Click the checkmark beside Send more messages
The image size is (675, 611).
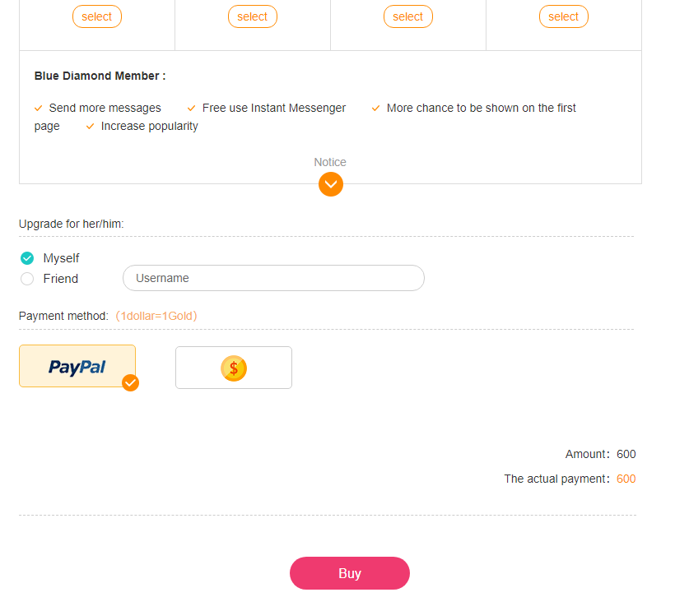(x=38, y=108)
